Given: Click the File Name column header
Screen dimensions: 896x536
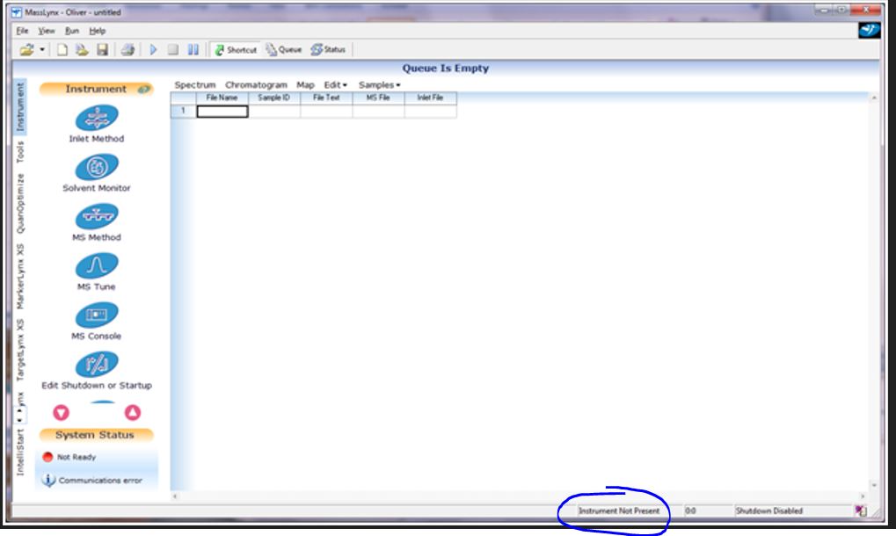Looking at the screenshot, I should (222, 98).
